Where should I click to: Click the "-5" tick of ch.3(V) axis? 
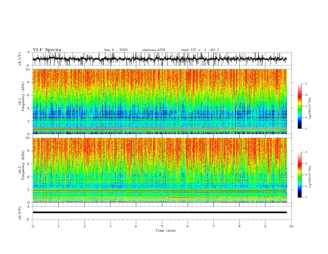click(x=28, y=220)
